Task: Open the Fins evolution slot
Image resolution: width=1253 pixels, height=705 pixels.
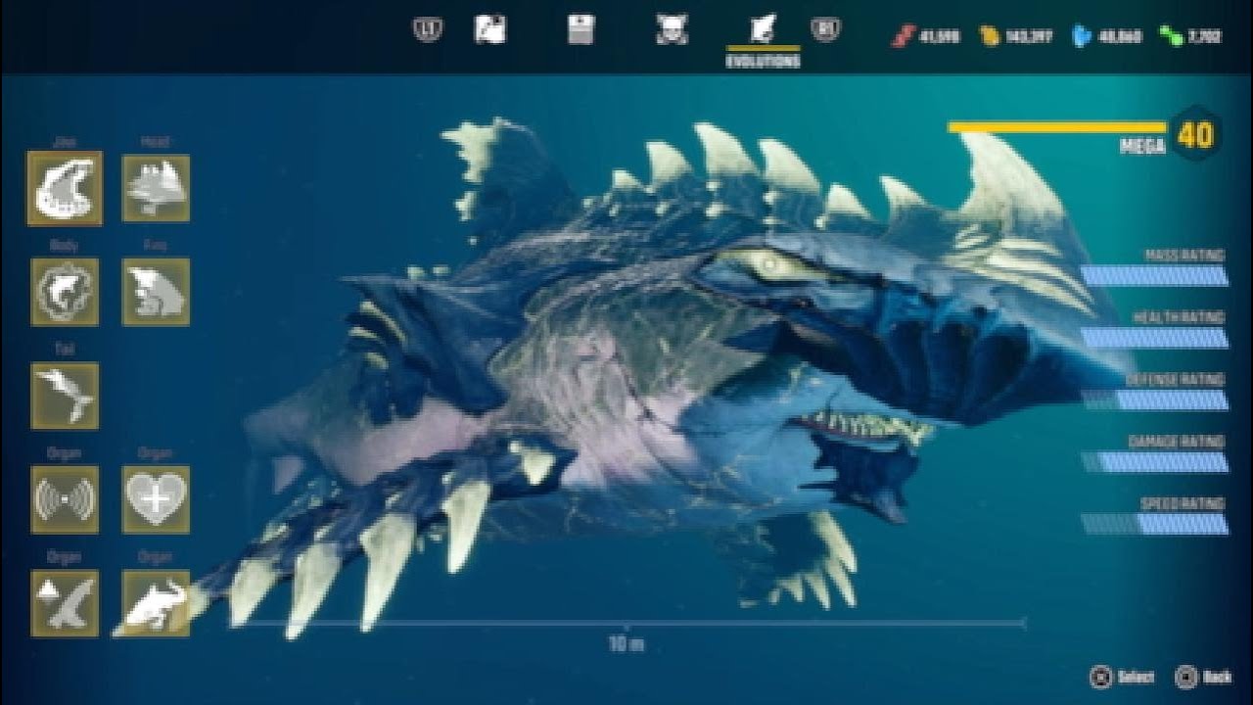Action: pyautogui.click(x=156, y=292)
